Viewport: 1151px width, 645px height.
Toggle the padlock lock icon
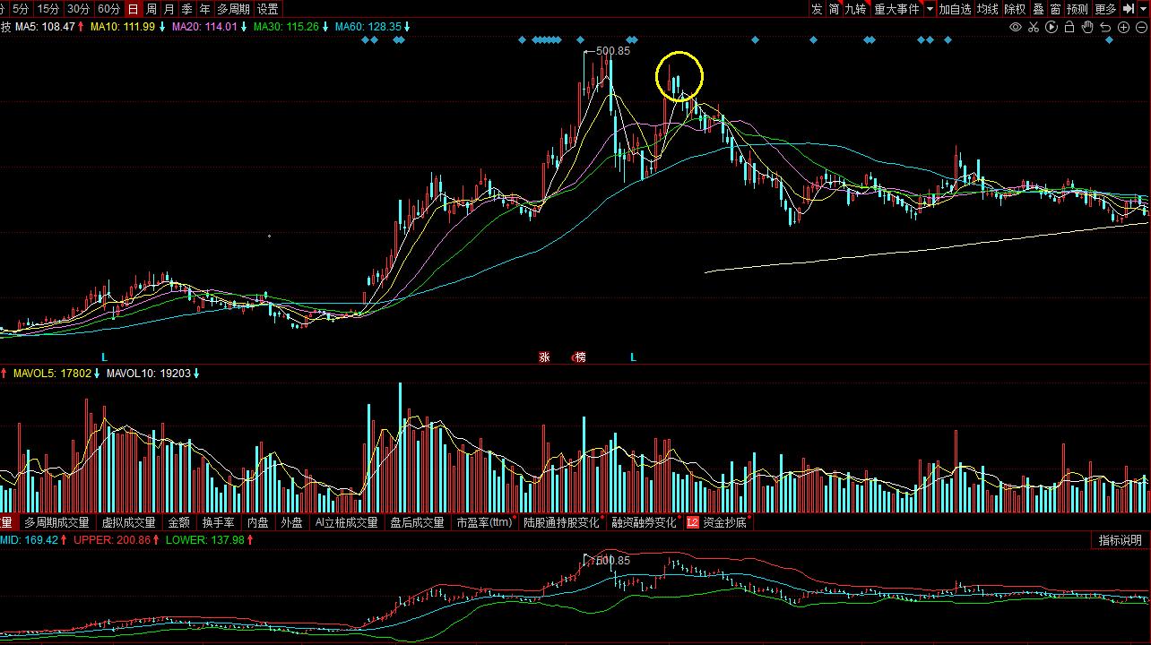1069,27
